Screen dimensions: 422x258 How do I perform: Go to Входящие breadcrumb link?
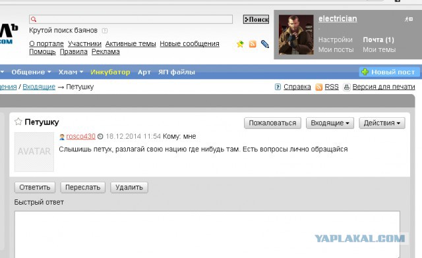(39, 87)
